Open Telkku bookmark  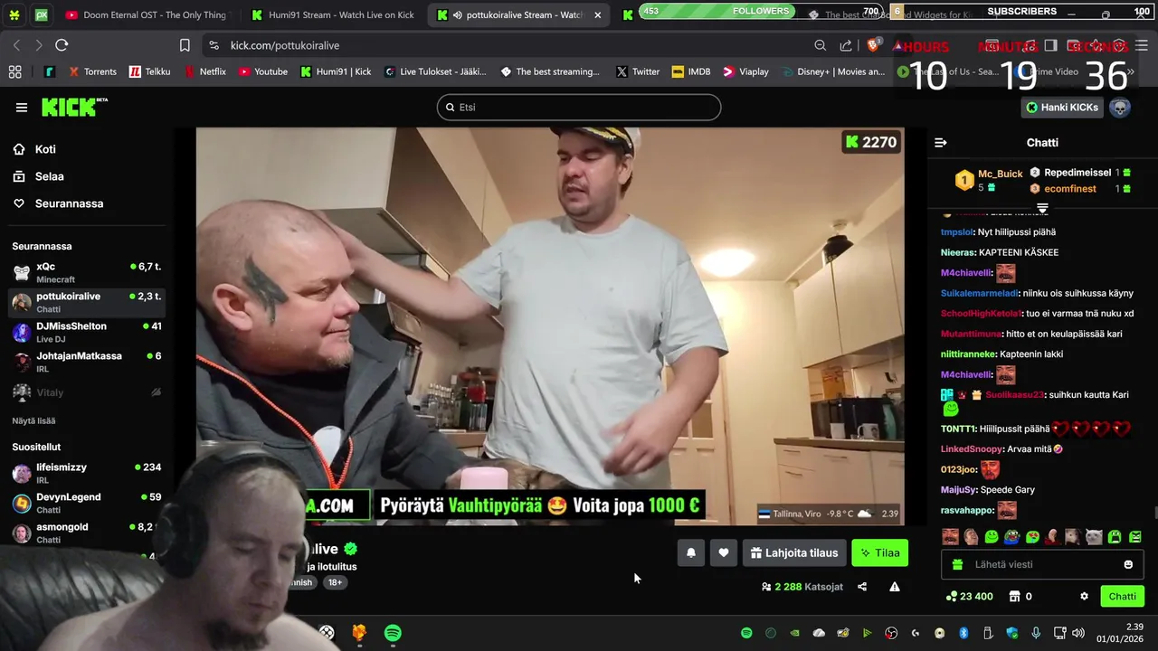click(150, 71)
